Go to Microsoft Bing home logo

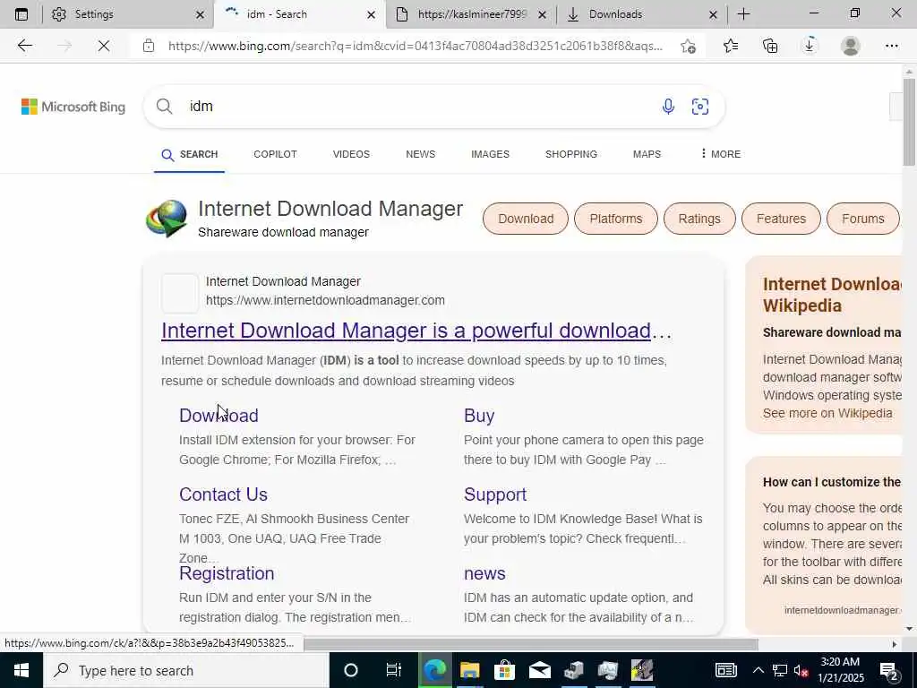(x=73, y=107)
